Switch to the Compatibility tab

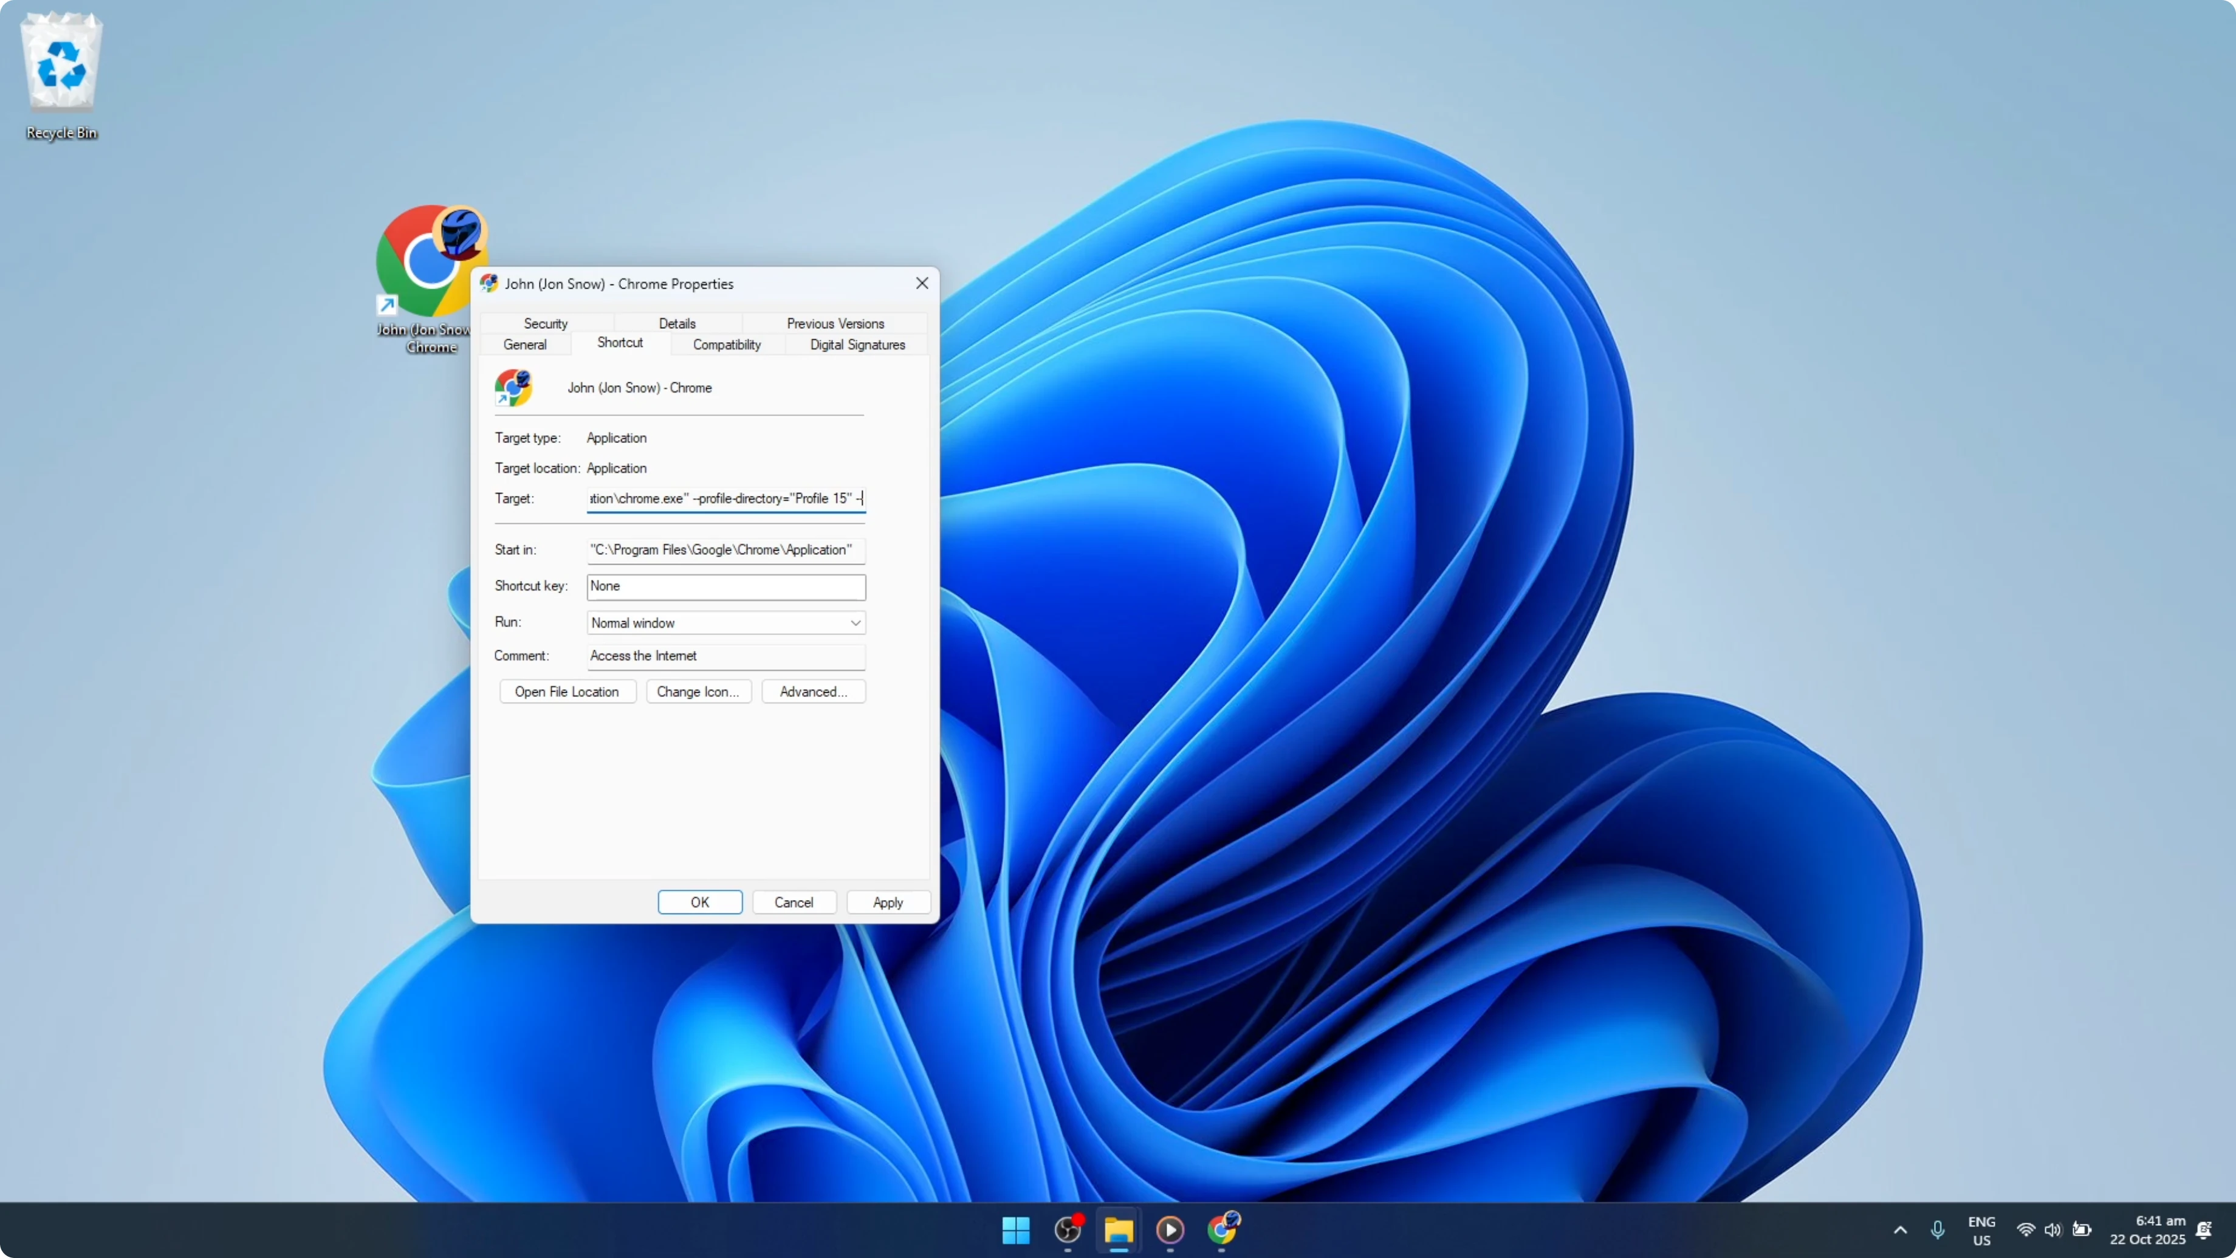point(727,345)
